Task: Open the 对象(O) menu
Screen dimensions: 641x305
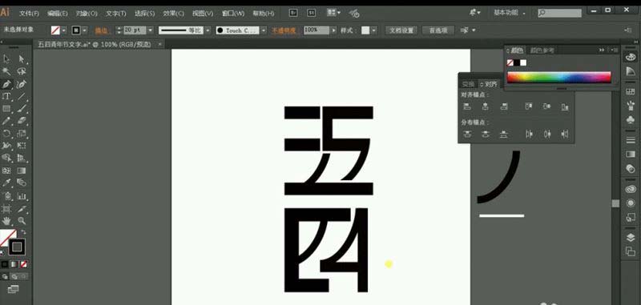Action: pos(87,14)
